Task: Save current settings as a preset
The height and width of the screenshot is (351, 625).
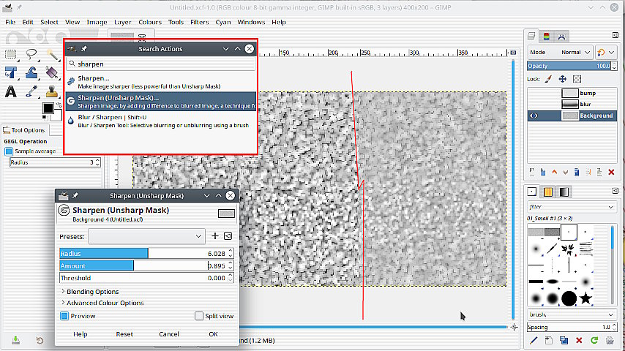Action: pos(215,236)
